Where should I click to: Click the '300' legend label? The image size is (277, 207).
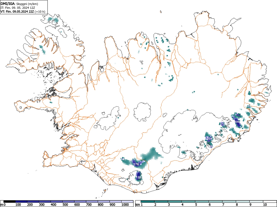point(42,205)
